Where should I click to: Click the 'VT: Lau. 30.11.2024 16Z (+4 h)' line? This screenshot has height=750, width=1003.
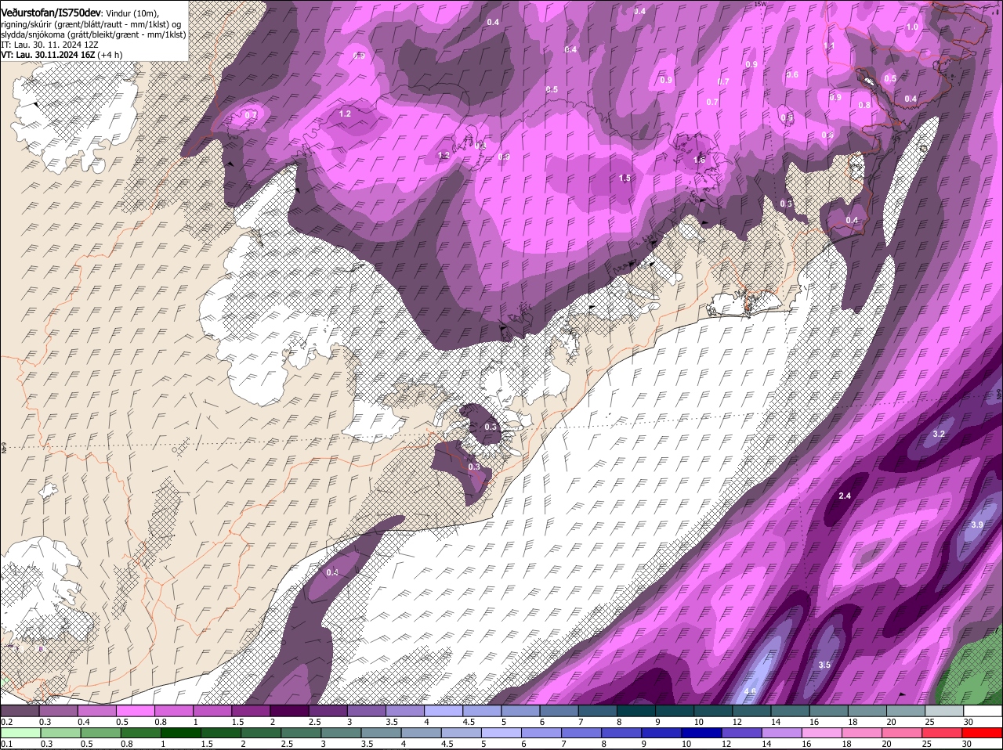[62, 55]
